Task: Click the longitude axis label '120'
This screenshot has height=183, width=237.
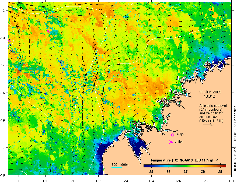Action: (x=45, y=181)
